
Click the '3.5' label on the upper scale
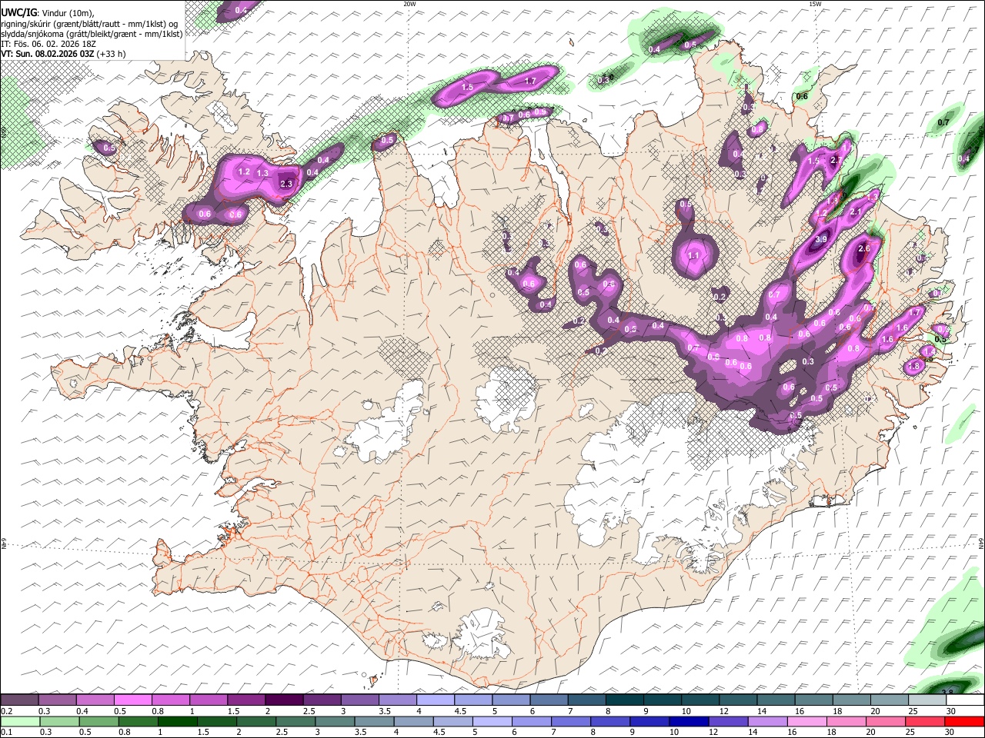coord(384,711)
